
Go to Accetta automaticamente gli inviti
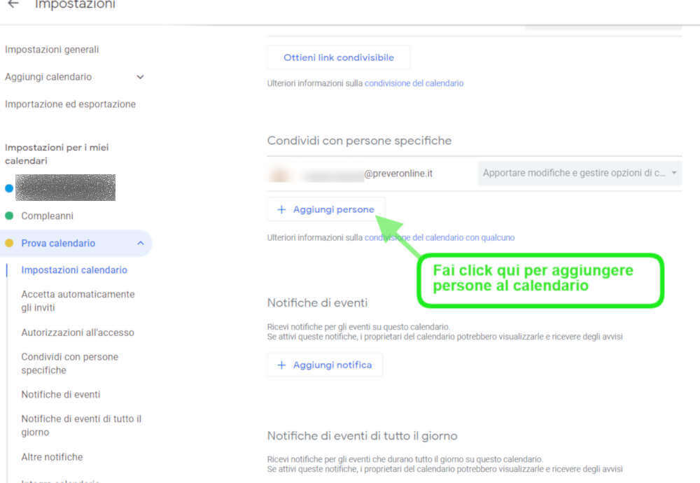click(78, 301)
